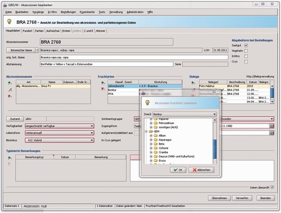The height and width of the screenshot is (213, 281).
Task: Expand the Daucus (Wild- und Kulturform) node
Action: point(151,156)
